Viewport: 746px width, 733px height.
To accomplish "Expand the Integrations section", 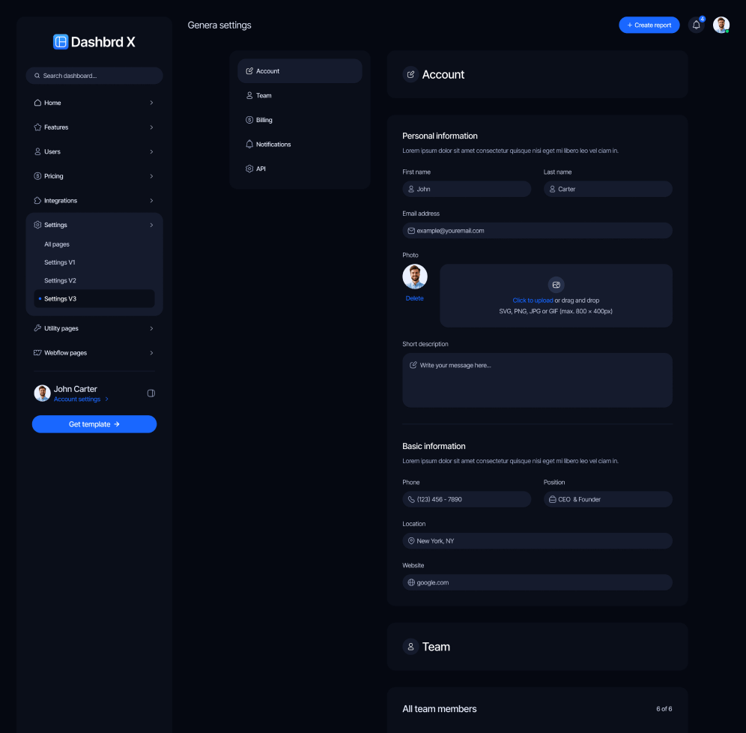I will coord(152,200).
